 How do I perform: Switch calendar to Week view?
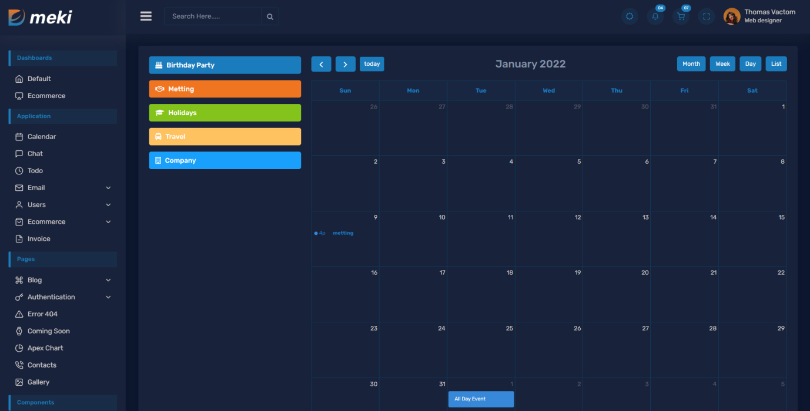pyautogui.click(x=722, y=63)
